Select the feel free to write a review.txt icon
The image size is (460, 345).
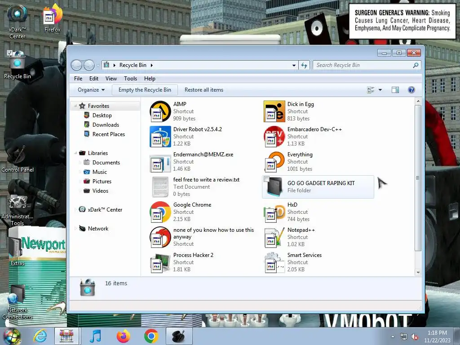point(160,187)
